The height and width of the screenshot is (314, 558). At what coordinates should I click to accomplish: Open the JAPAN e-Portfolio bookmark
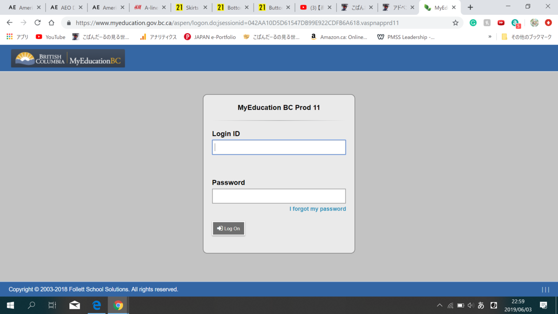pos(210,37)
